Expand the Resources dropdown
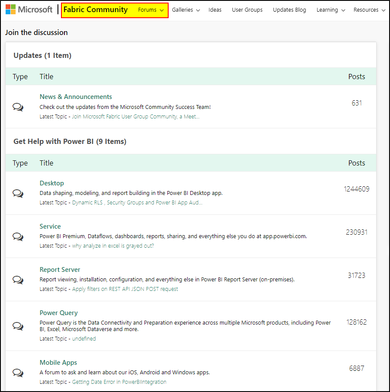 pyautogui.click(x=369, y=10)
